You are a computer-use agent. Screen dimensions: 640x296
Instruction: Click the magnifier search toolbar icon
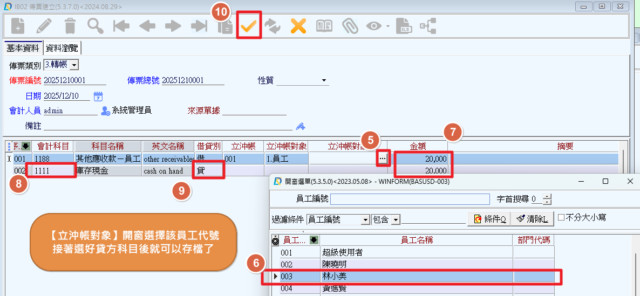(96, 26)
